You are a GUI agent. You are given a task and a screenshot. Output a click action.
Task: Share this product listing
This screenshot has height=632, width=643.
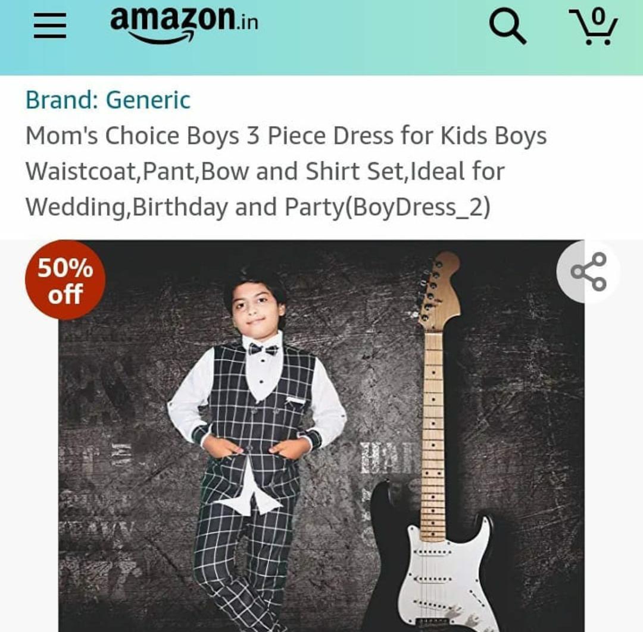pos(588,272)
